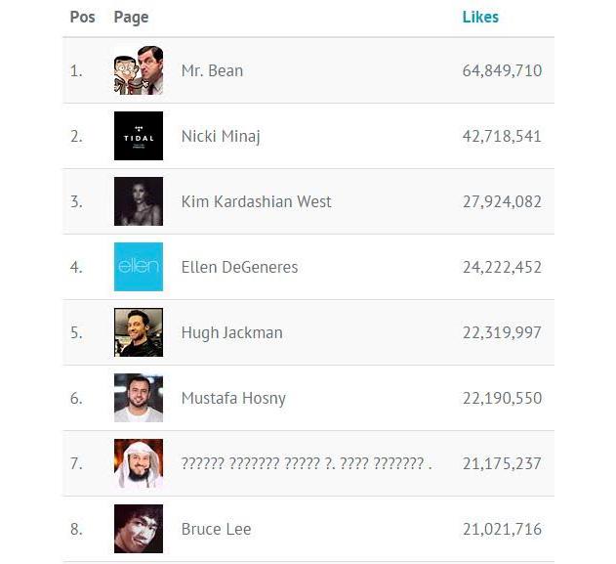Click the Bruce Lee row thumbnail image

point(138,529)
